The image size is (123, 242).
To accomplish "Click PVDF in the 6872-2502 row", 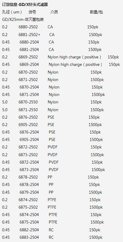I will [x=53, y=147].
